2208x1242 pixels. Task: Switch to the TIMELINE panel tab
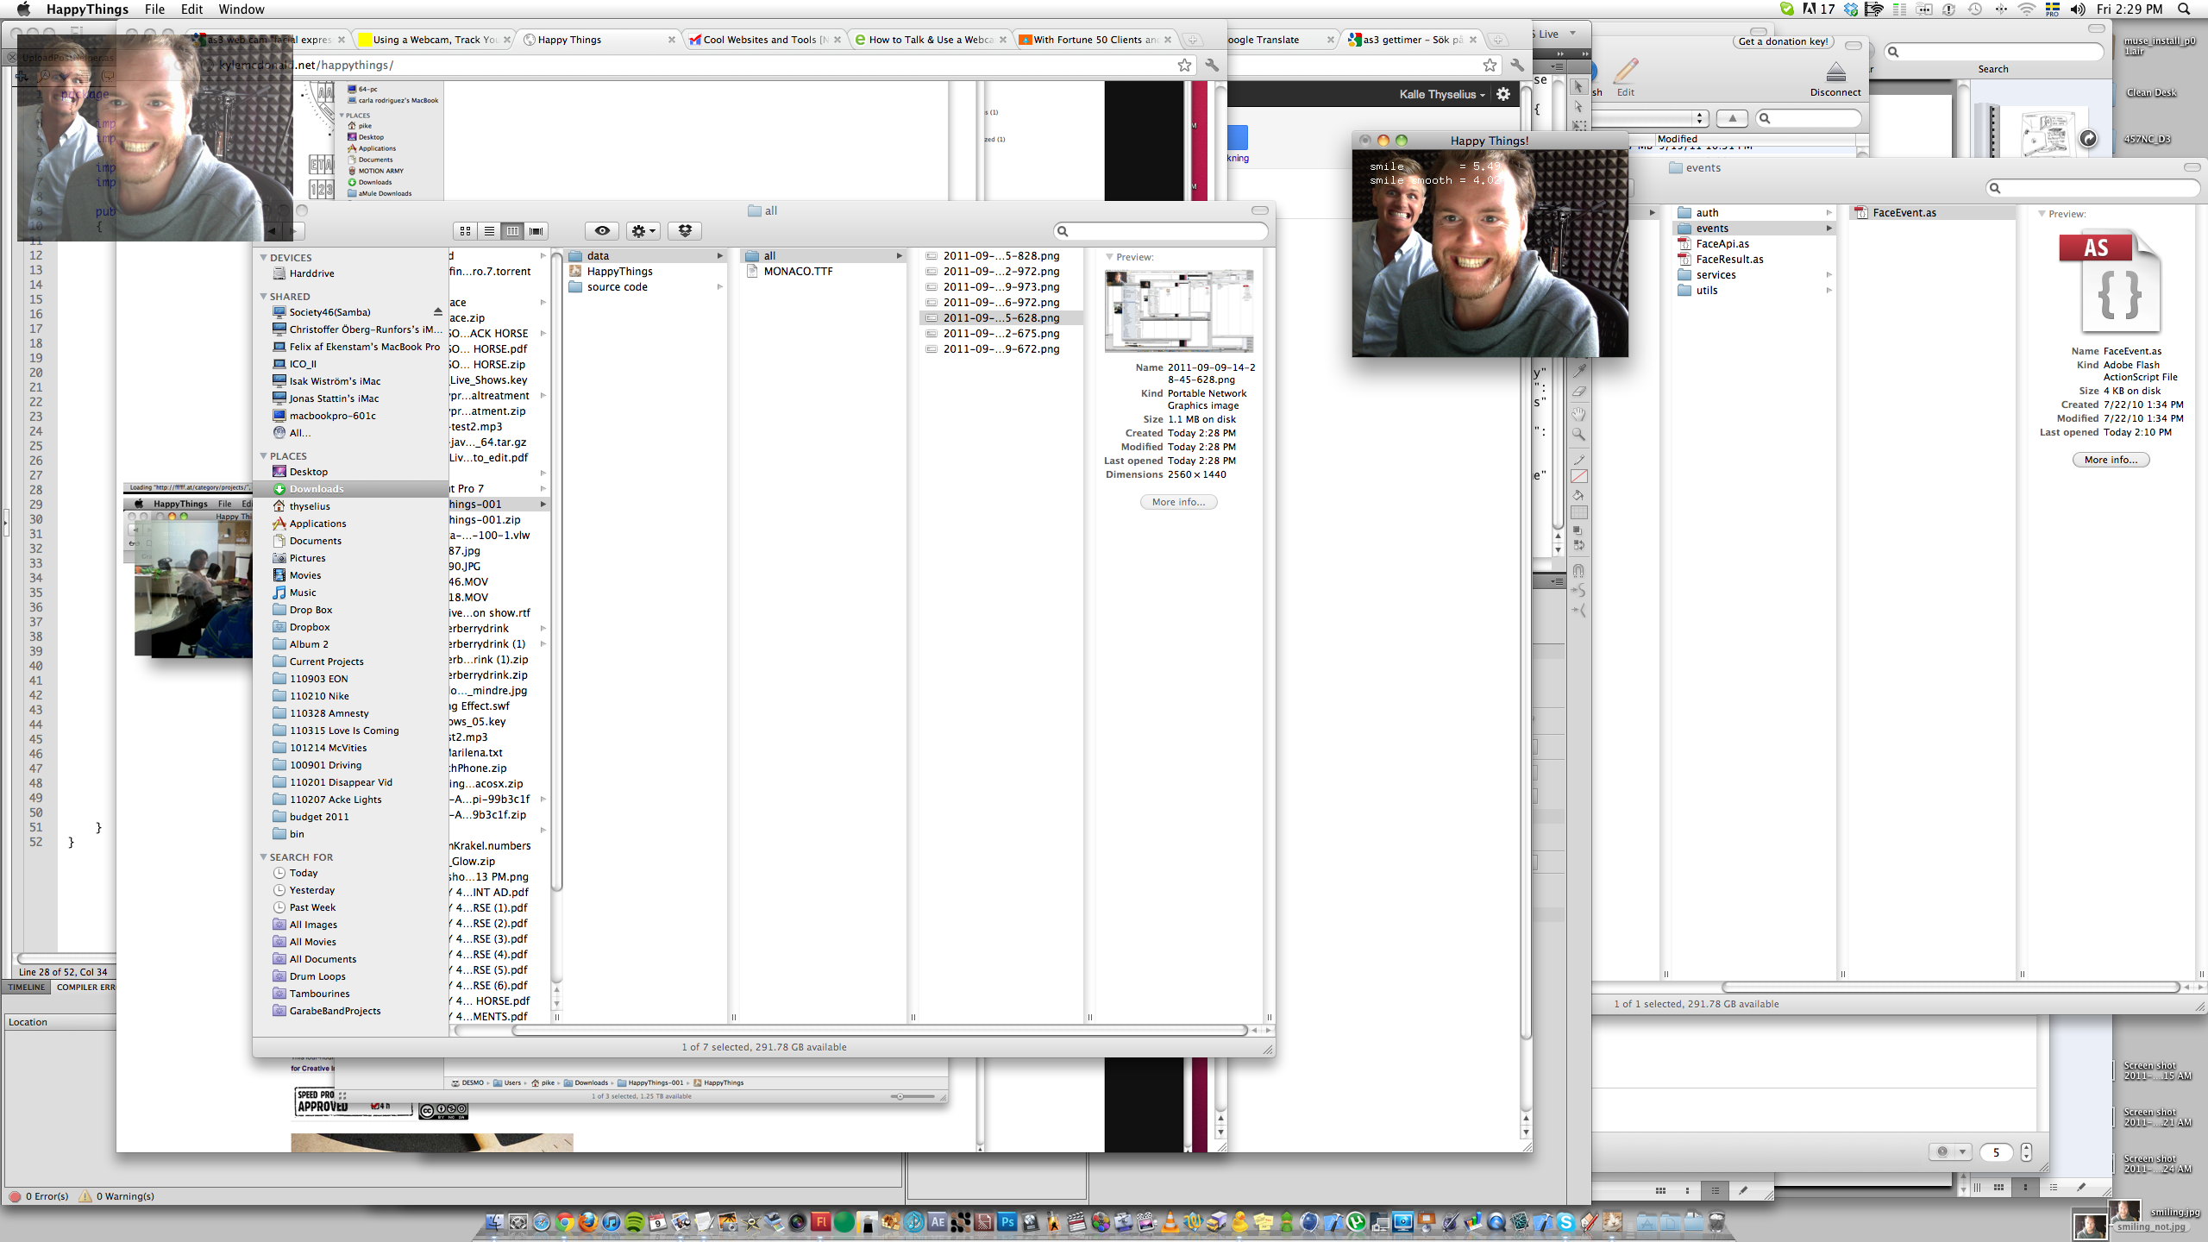pyautogui.click(x=26, y=988)
